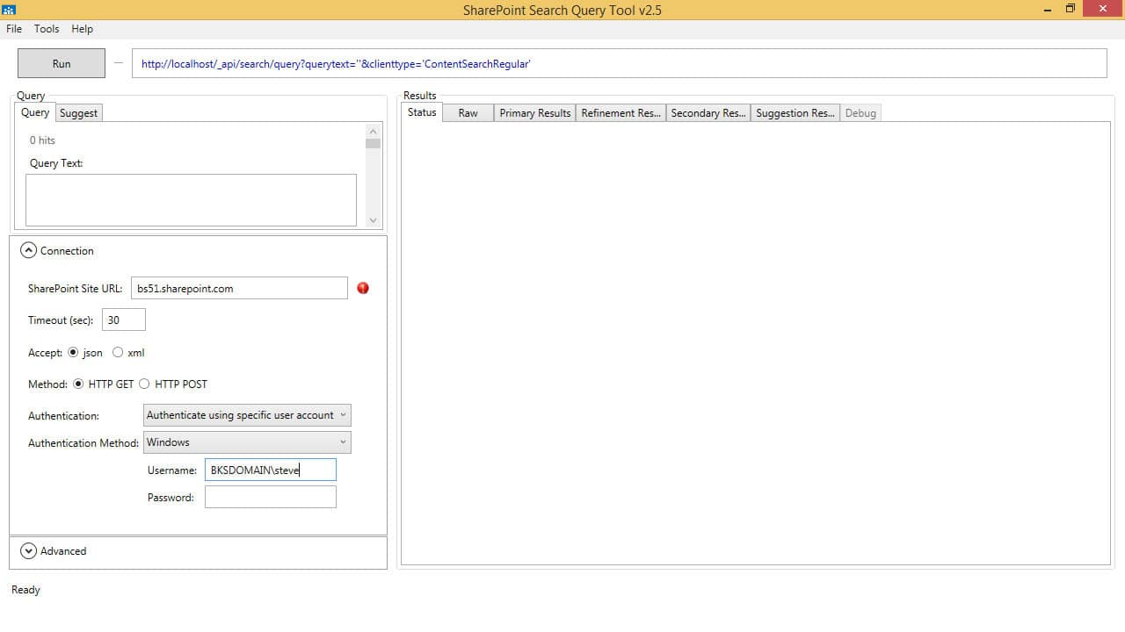Open the Authentication dropdown
Image resolution: width=1125 pixels, height=632 pixels.
coord(247,415)
